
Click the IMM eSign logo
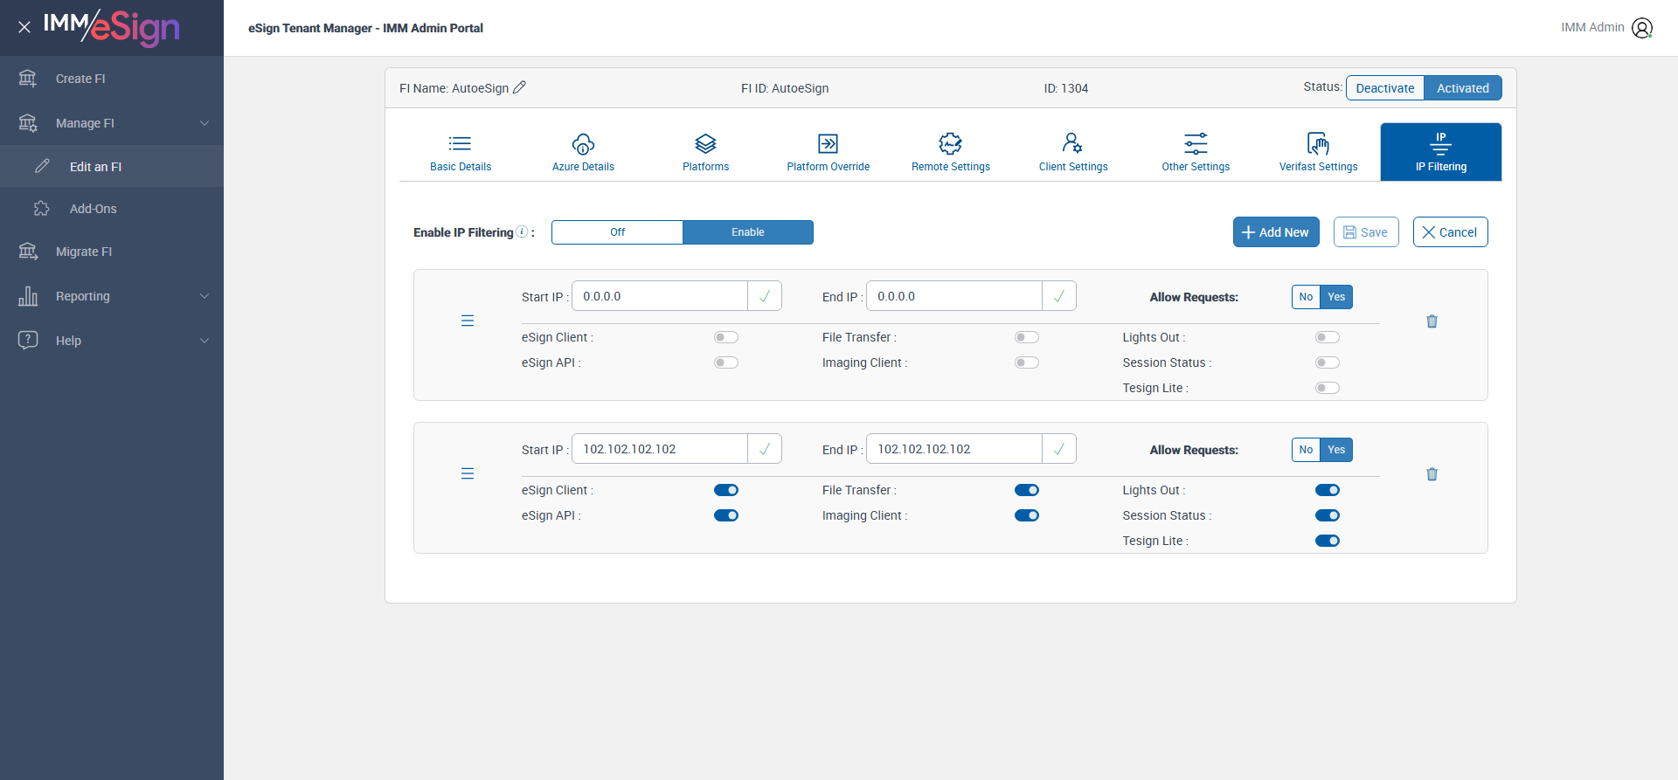tap(112, 27)
